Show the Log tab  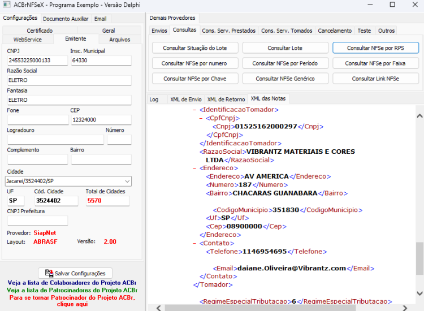point(154,100)
